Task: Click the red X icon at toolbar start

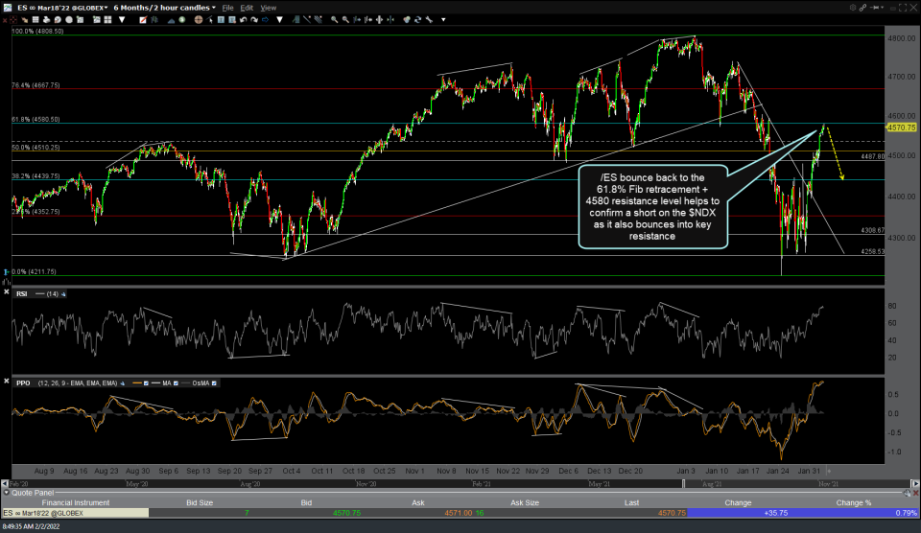Action: pos(5,20)
